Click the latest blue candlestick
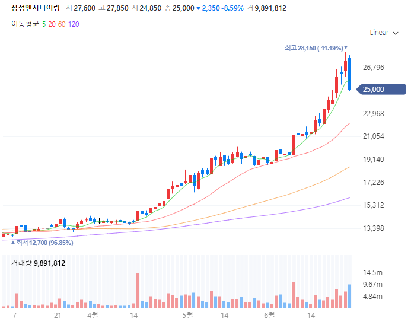Image resolution: width=411 pixels, height=325 pixels. click(350, 74)
